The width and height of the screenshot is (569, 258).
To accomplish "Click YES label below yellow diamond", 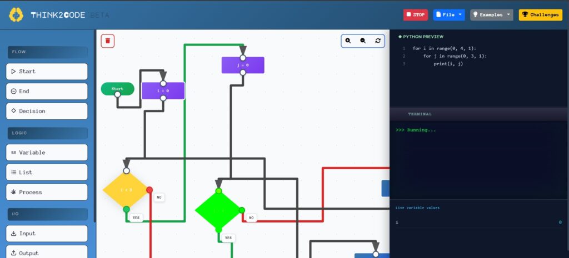I will pos(136,218).
